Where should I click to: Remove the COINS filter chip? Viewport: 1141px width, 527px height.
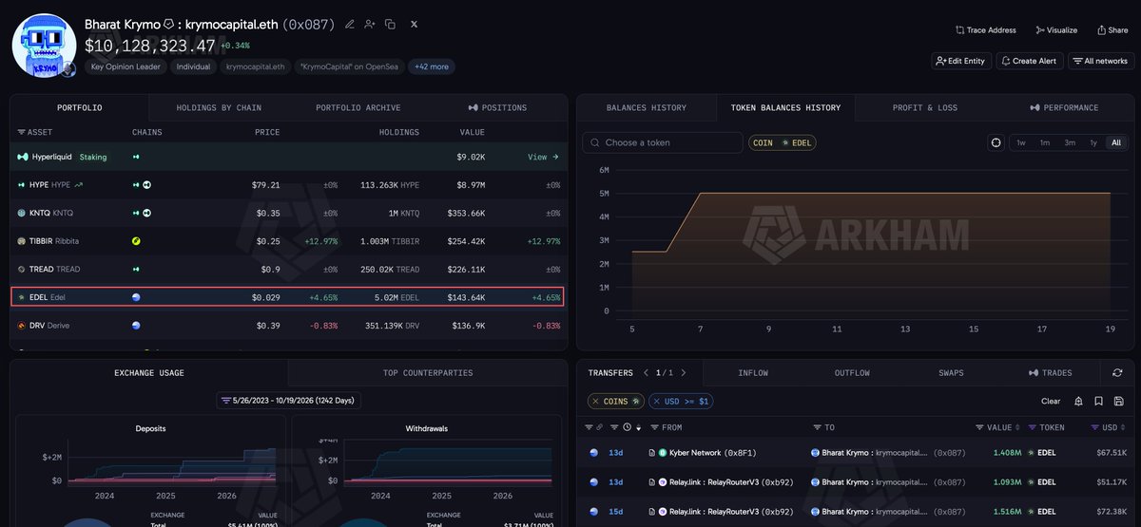point(595,402)
